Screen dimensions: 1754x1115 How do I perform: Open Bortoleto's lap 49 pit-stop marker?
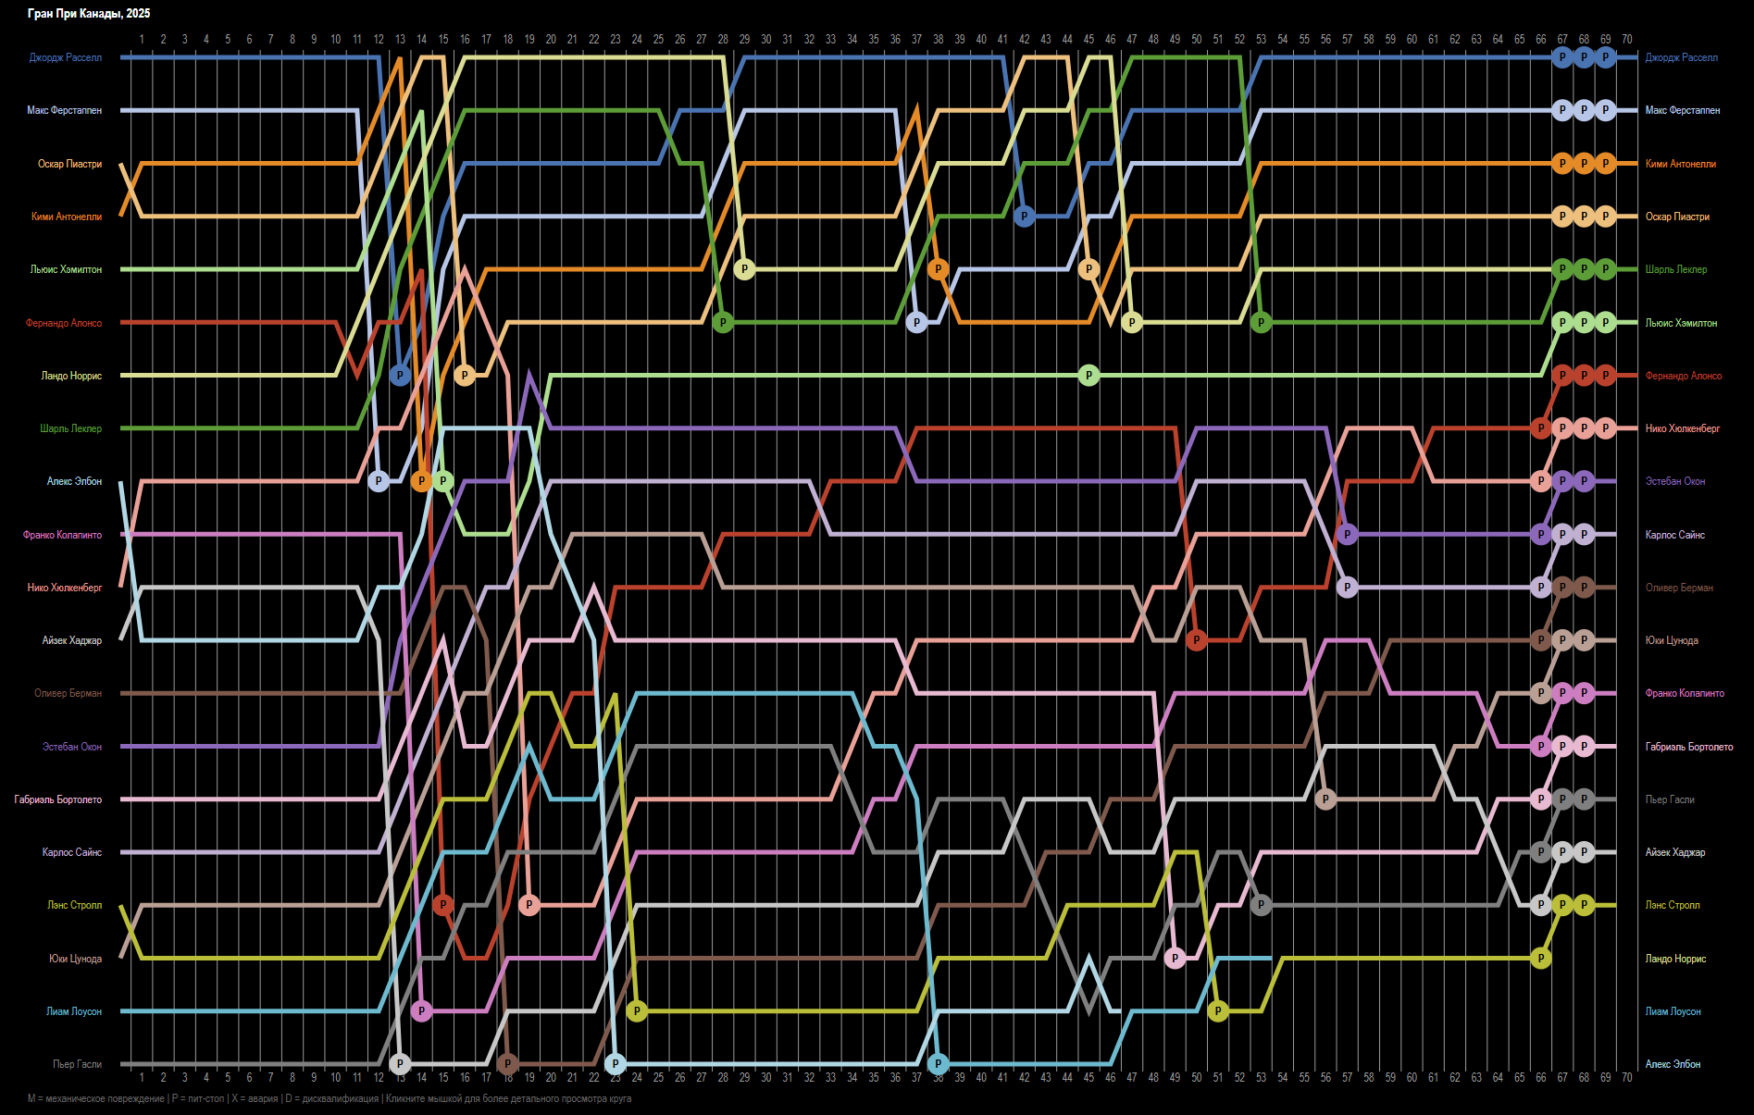[x=1175, y=959]
